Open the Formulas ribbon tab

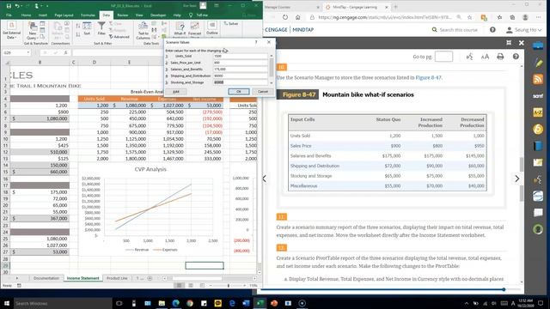(88, 15)
